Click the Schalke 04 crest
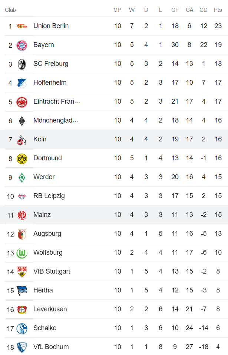The image size is (228, 355). pos(22,328)
